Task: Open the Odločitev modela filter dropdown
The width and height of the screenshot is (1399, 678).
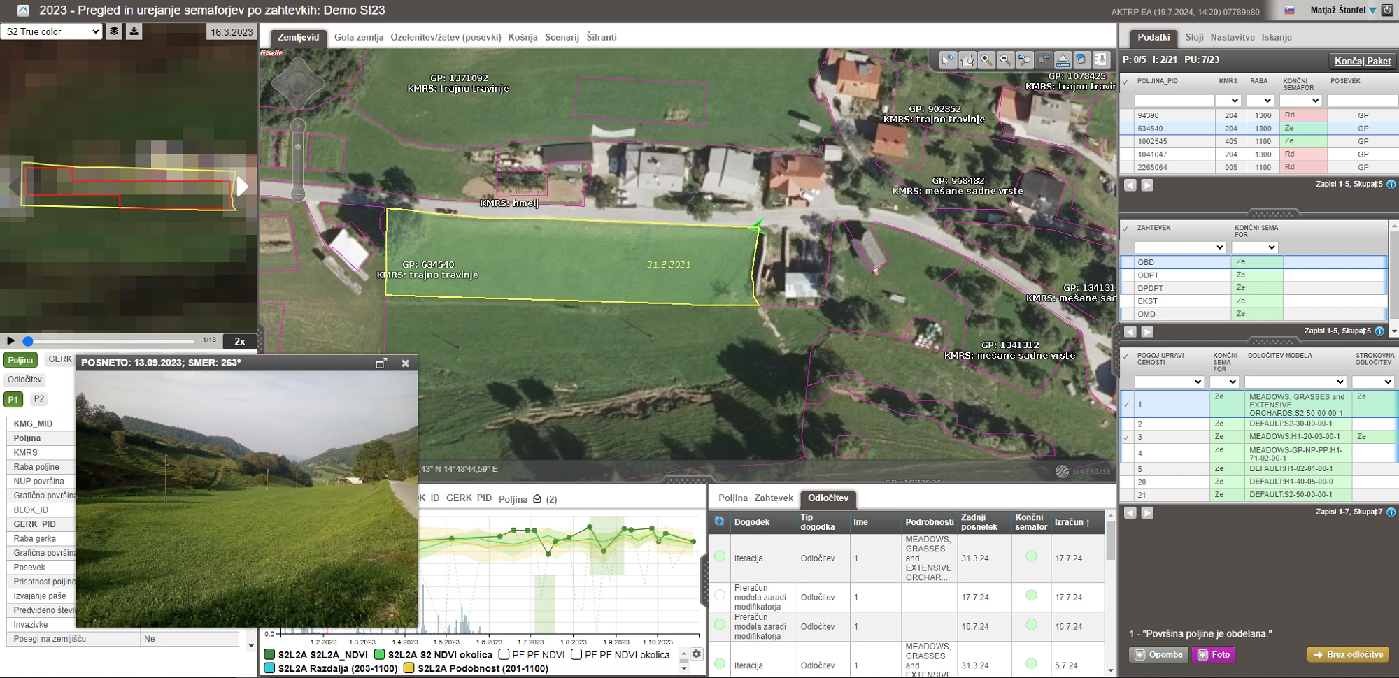Action: point(1295,382)
